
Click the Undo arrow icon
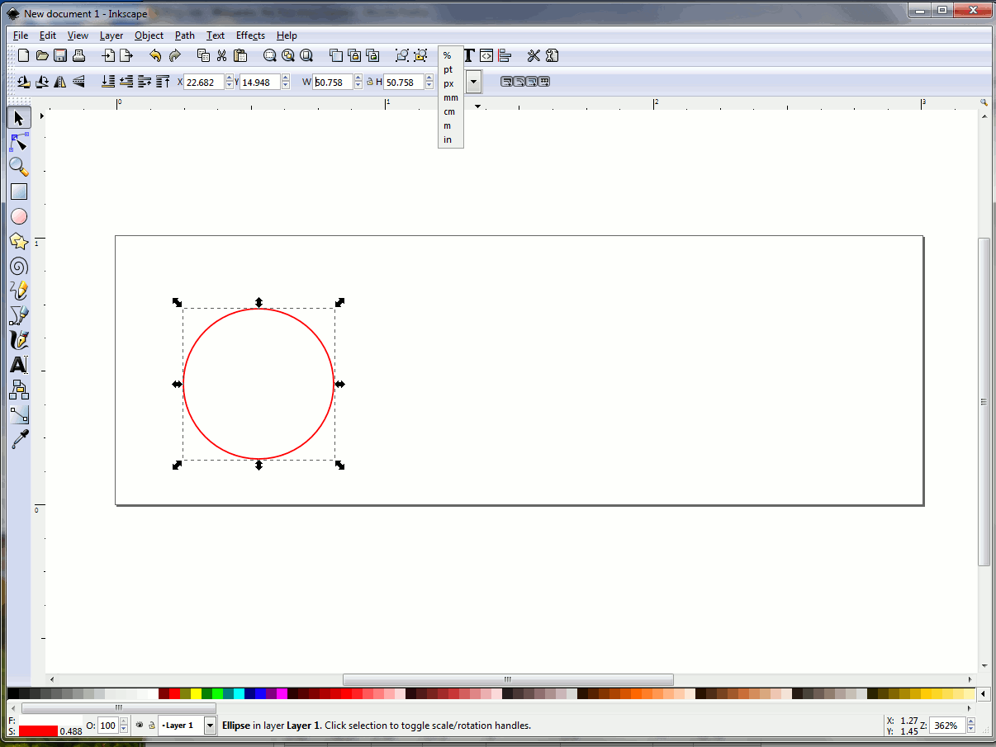pyautogui.click(x=155, y=55)
